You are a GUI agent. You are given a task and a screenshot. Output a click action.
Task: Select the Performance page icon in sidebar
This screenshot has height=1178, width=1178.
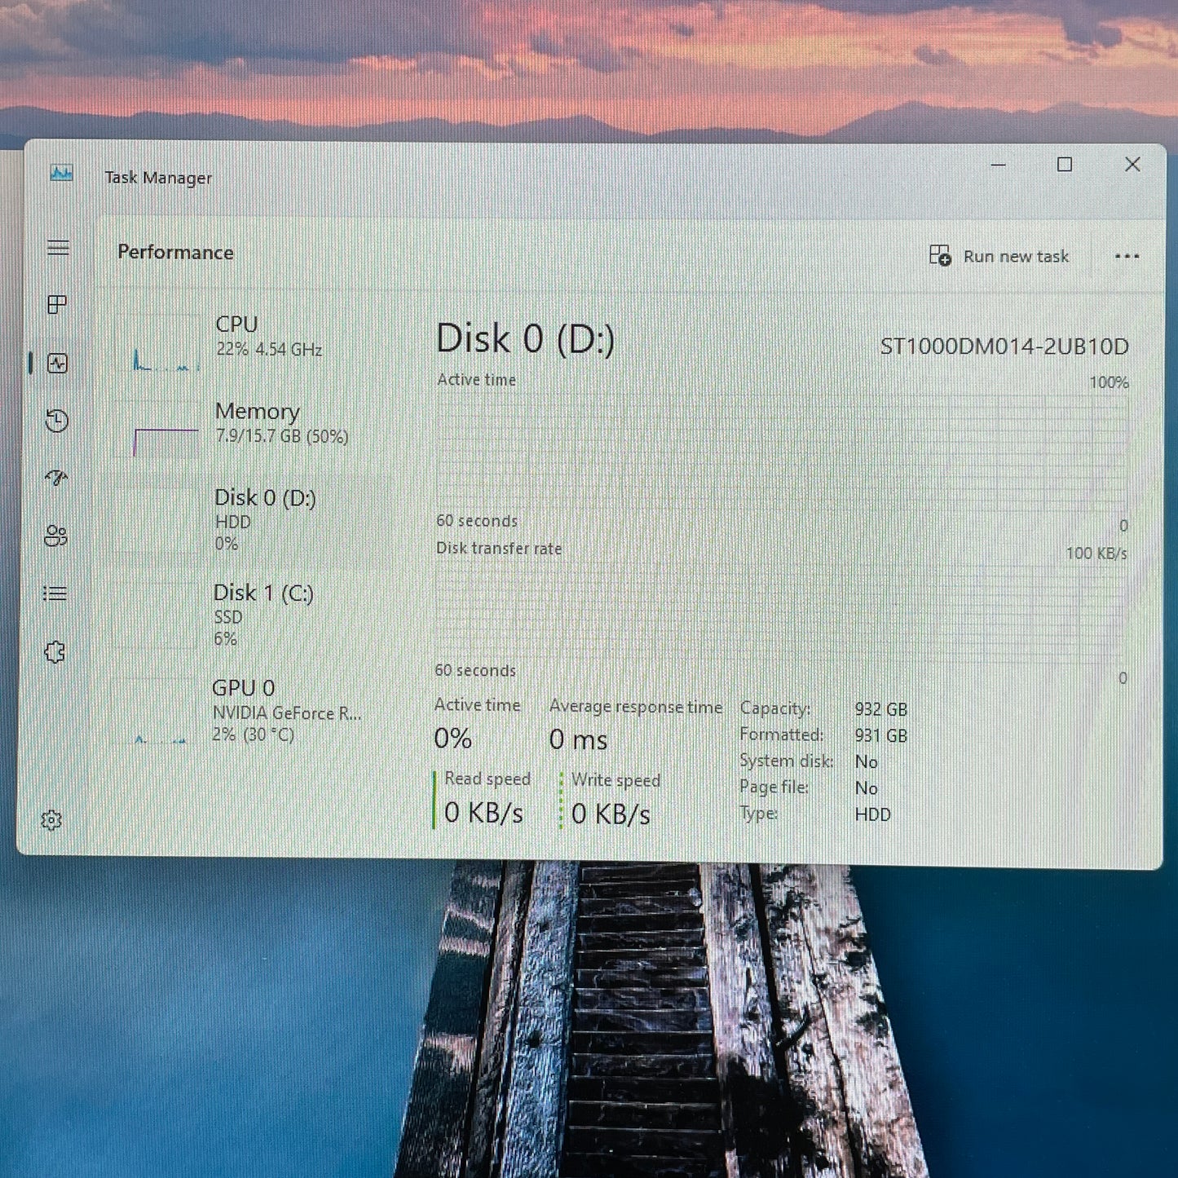pyautogui.click(x=57, y=363)
